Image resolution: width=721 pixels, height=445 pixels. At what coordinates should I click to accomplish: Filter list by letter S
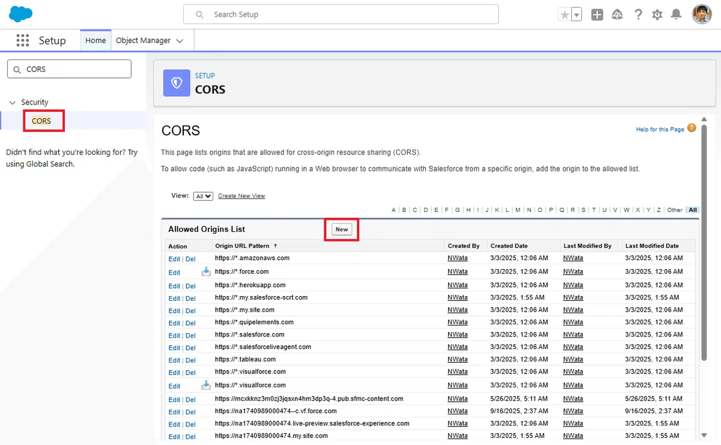583,210
